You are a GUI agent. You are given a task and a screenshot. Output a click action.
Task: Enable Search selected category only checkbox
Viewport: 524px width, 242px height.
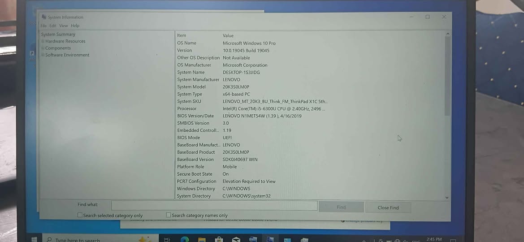click(80, 215)
